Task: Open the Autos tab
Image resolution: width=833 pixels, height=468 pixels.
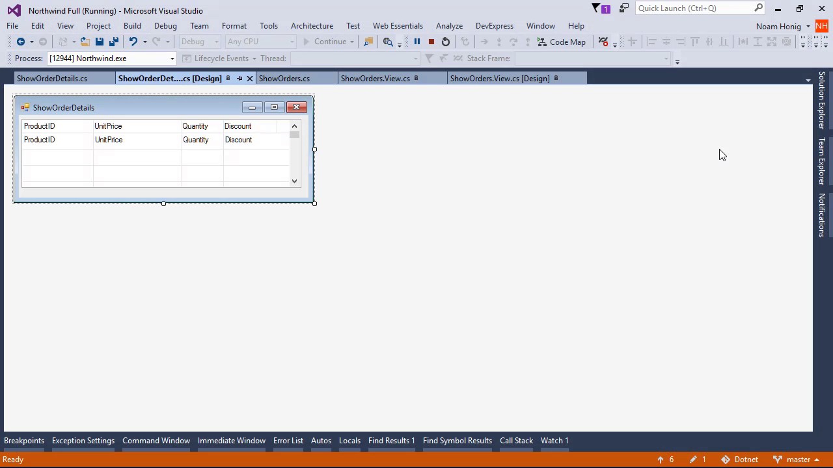Action: tap(321, 441)
